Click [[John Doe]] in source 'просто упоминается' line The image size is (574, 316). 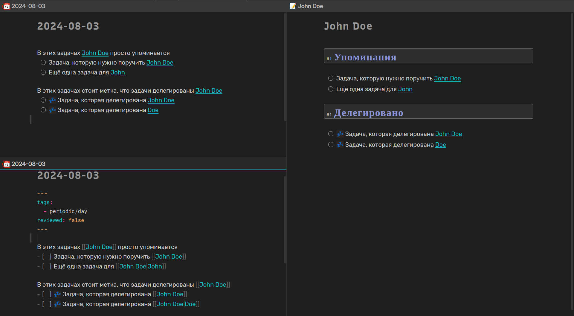pyautogui.click(x=99, y=247)
